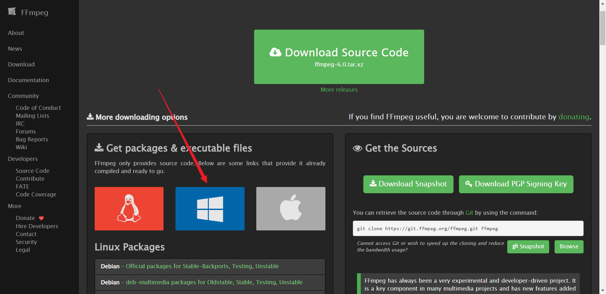Open Documentation in the sidebar

(x=28, y=80)
